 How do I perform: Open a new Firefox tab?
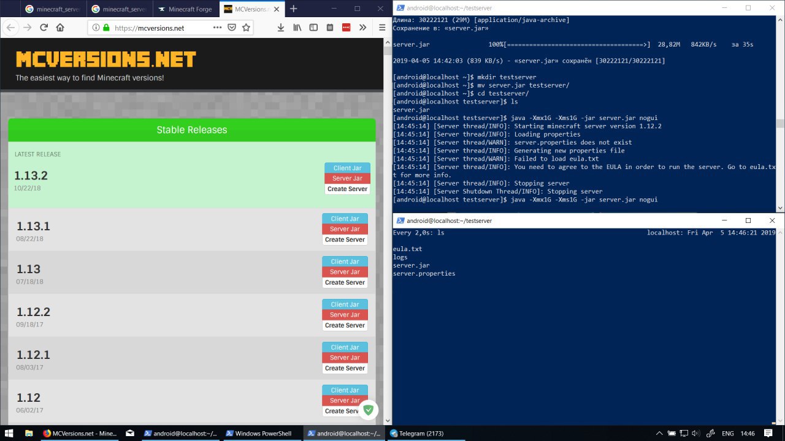[x=293, y=9]
